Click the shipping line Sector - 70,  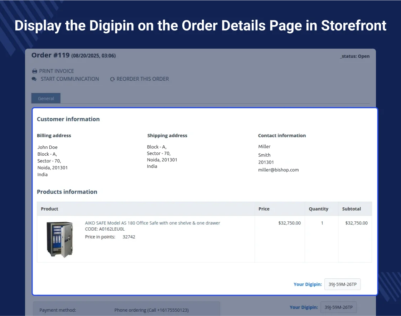click(x=159, y=153)
